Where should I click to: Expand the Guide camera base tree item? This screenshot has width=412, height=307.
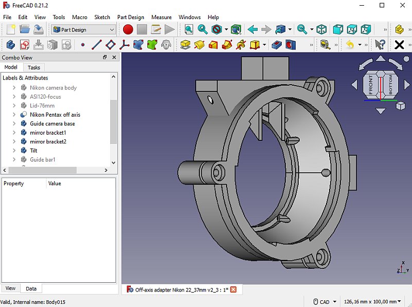pos(14,123)
